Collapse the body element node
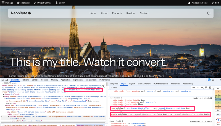Viewport: 221px width, 126px height. 4,96
